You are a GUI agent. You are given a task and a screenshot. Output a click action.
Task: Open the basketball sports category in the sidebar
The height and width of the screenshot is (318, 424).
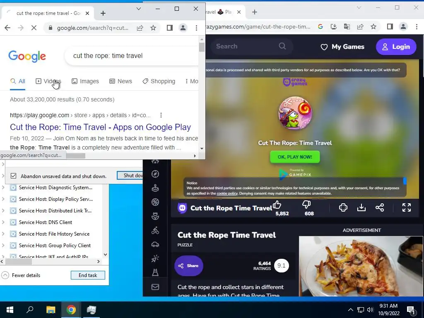point(155,202)
